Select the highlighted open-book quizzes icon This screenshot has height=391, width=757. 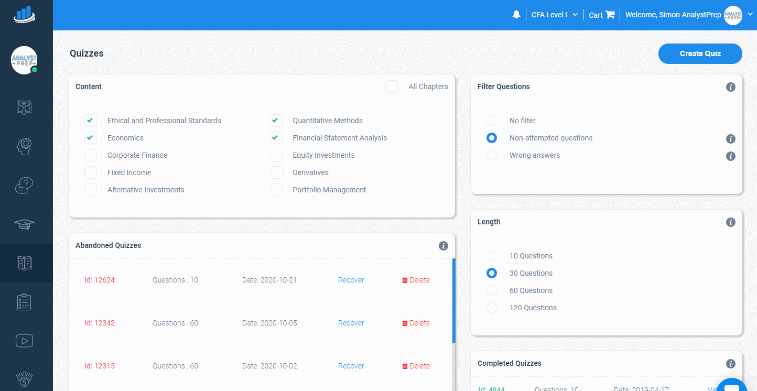(x=24, y=263)
